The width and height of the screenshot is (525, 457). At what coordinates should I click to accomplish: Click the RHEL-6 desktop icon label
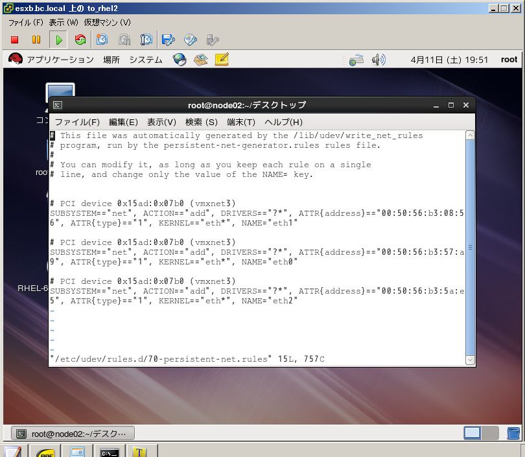(32, 288)
